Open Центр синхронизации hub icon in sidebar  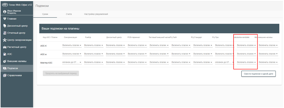click(x=5, y=40)
